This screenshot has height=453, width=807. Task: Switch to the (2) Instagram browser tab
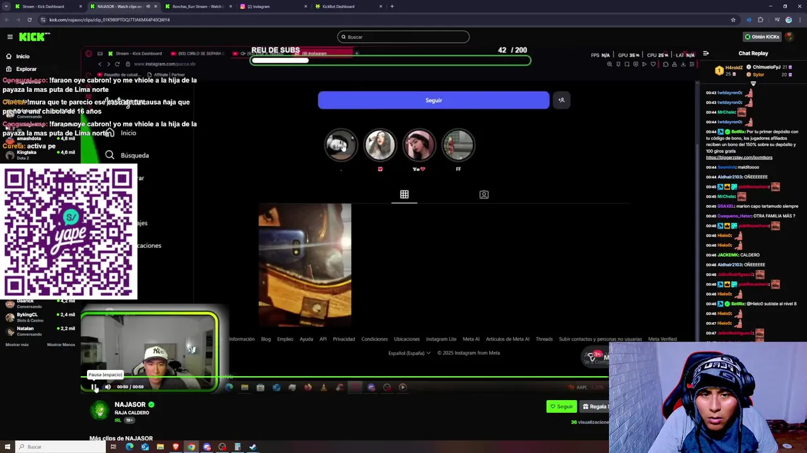click(272, 6)
